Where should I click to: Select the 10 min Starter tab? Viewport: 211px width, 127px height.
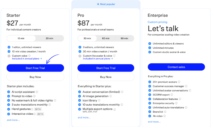21,38
